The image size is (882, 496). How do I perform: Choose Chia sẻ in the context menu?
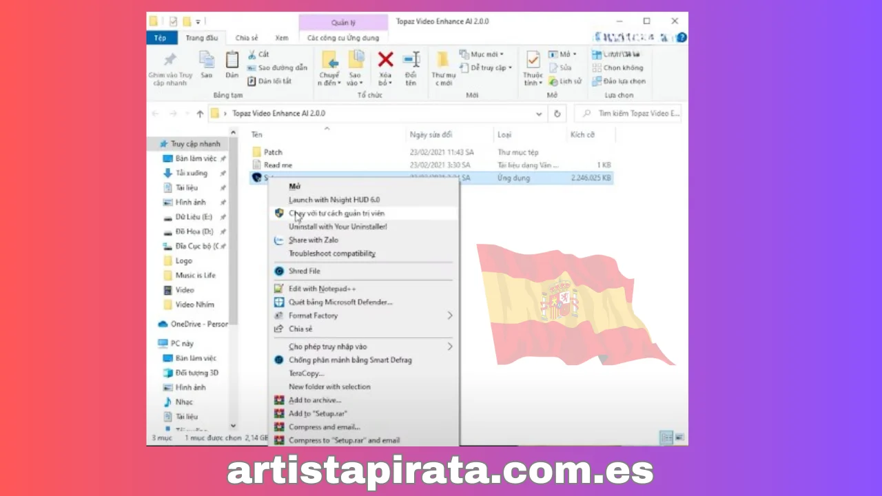(300, 329)
